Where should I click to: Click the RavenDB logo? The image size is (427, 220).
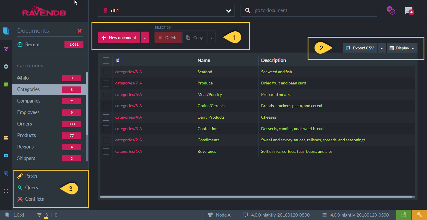click(44, 11)
